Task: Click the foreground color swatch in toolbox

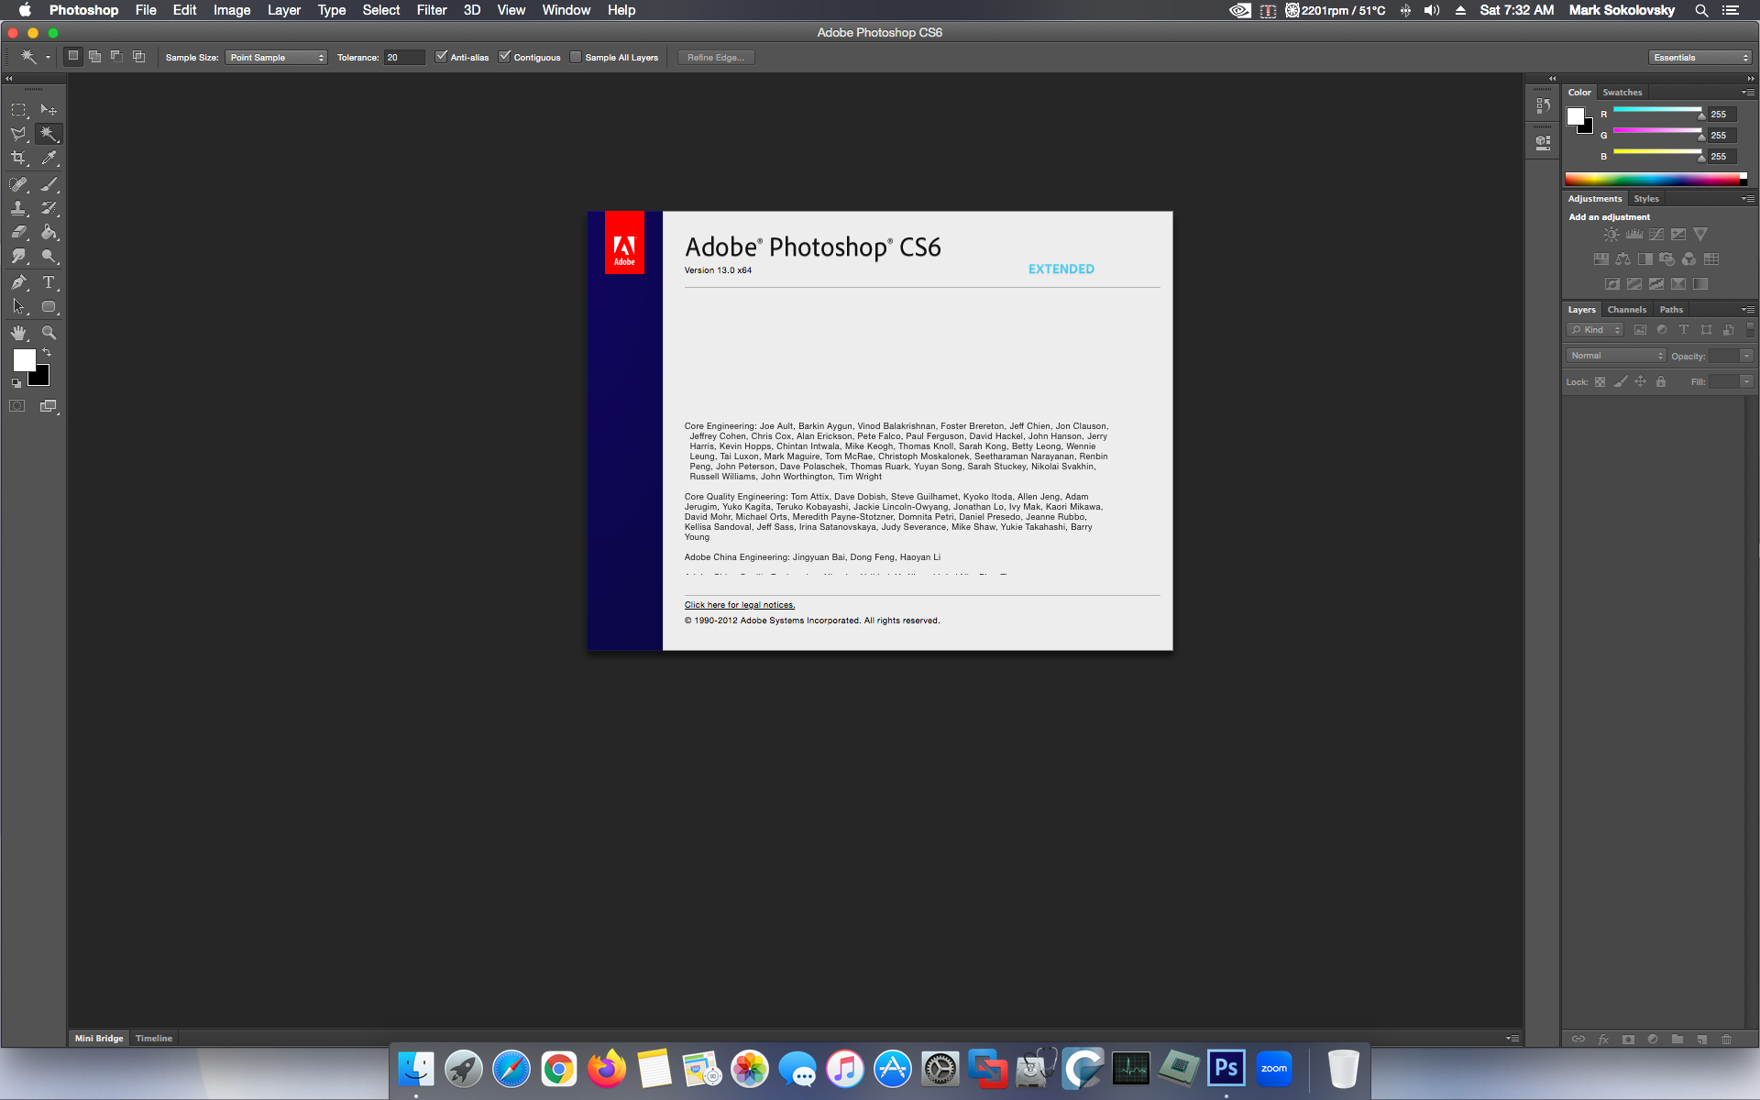Action: [x=24, y=360]
